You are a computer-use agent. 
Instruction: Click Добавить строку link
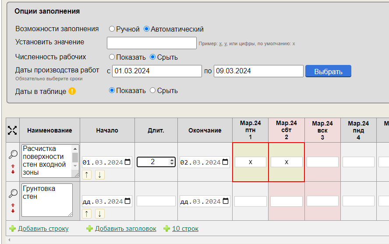click(x=43, y=229)
